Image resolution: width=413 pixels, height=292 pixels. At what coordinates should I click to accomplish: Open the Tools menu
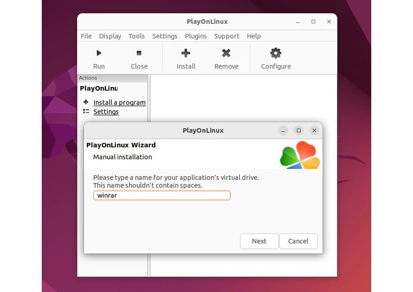click(136, 36)
